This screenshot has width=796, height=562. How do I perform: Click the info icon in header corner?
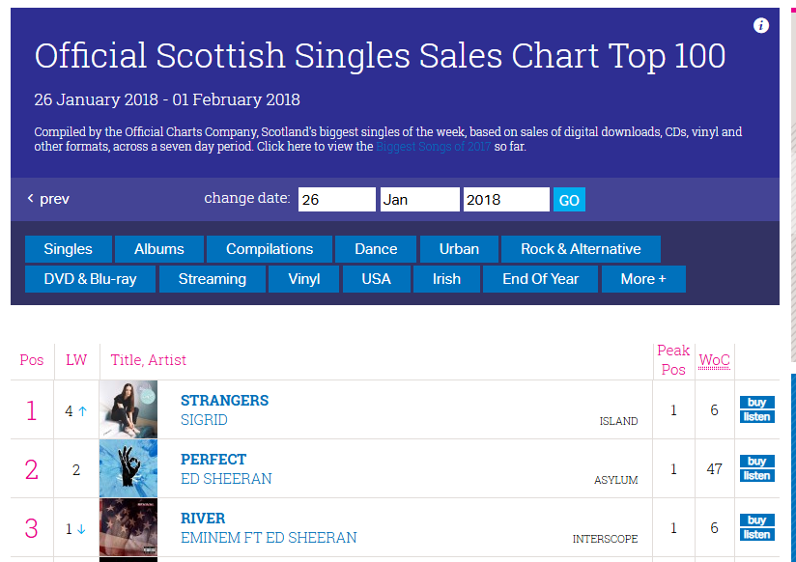pos(760,25)
